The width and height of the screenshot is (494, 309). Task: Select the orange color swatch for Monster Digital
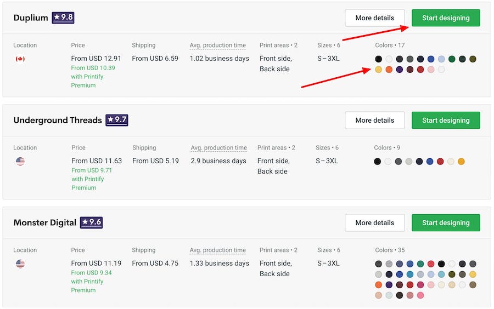[378, 285]
